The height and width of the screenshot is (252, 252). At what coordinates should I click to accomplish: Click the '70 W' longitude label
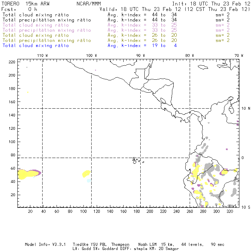[239, 56]
